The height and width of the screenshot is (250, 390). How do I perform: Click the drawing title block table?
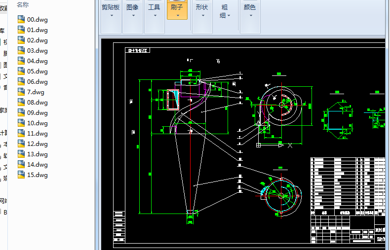coord(348,200)
